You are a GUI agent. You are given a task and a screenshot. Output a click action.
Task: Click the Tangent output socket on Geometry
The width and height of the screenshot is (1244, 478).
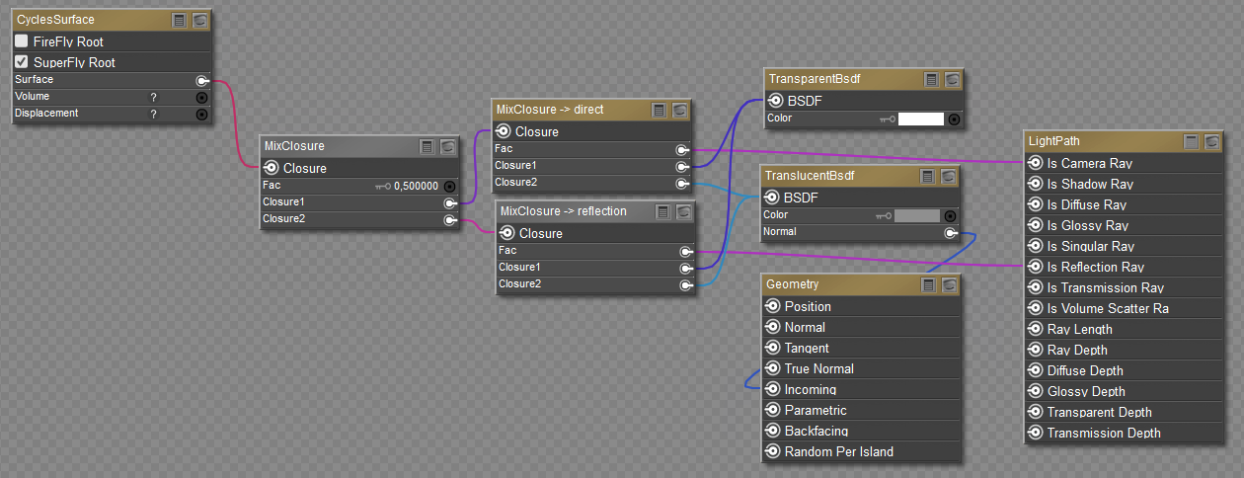[773, 348]
